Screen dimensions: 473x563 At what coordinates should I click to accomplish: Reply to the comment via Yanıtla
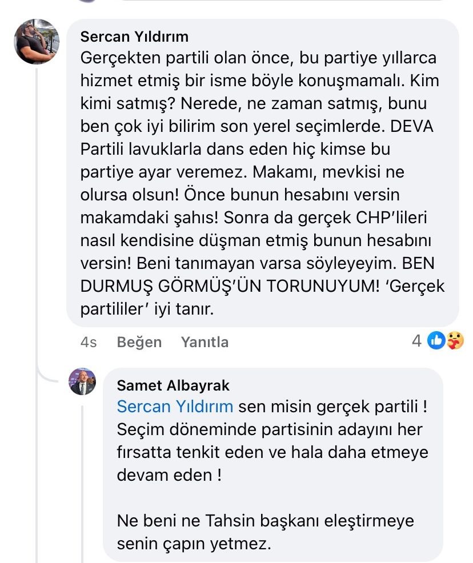pyautogui.click(x=205, y=342)
